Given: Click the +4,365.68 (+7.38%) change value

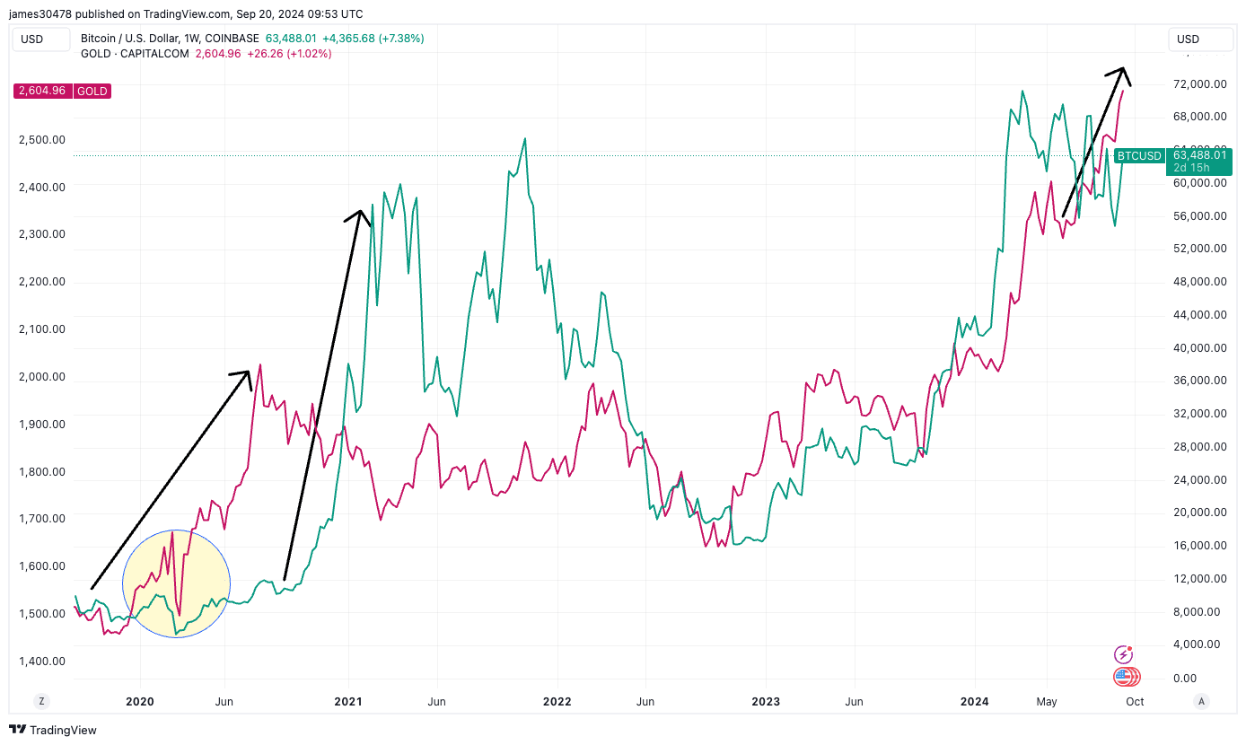Looking at the screenshot, I should (x=373, y=39).
